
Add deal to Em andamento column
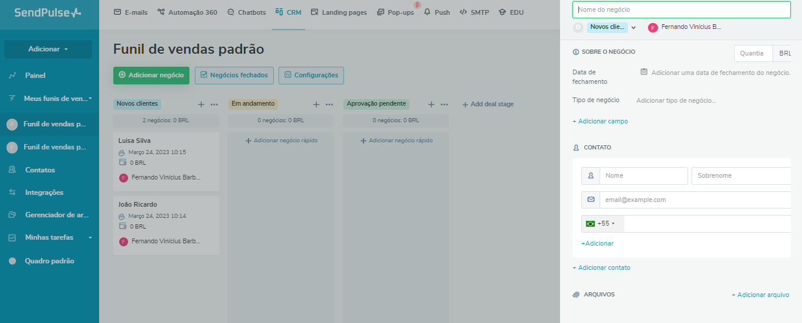[316, 105]
